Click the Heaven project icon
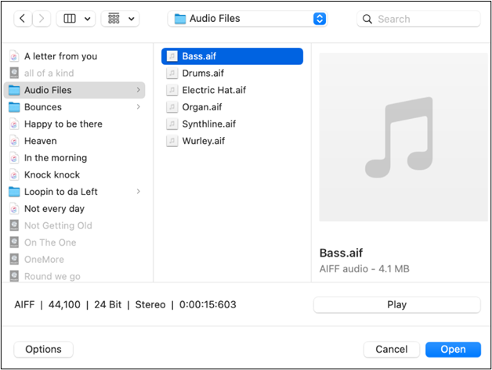 14,141
